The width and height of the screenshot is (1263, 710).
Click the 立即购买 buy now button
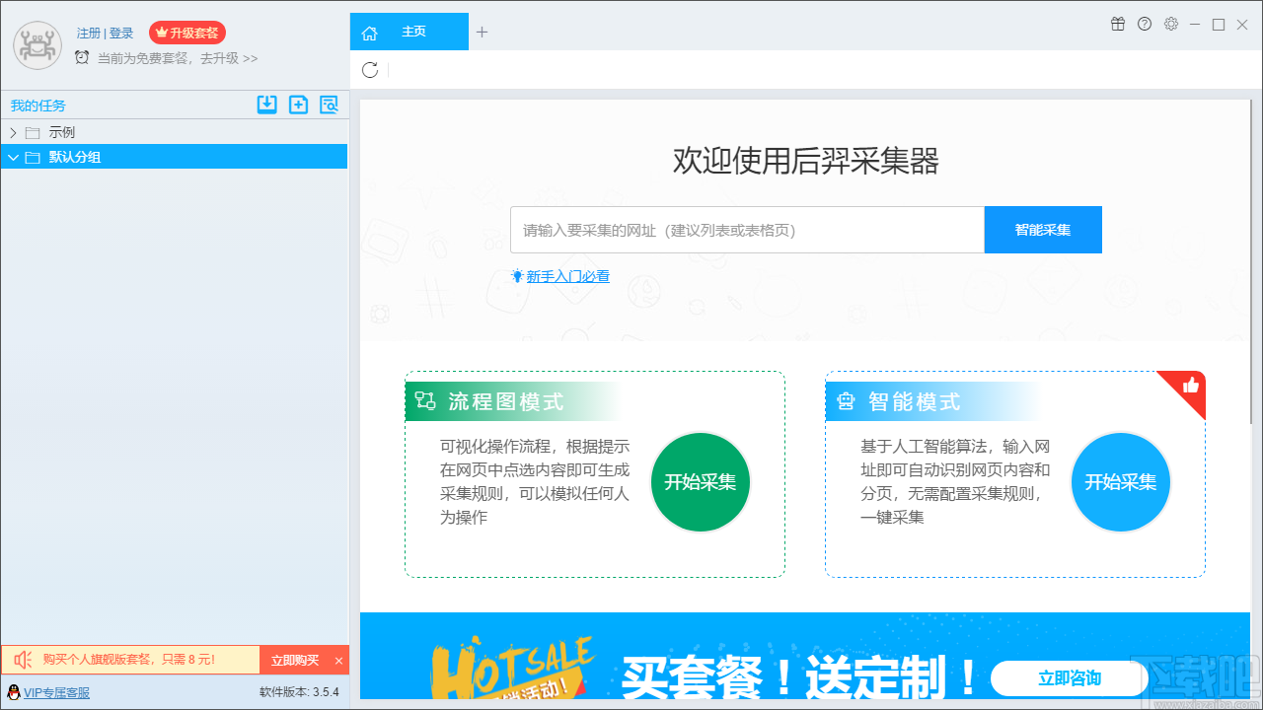coord(295,661)
